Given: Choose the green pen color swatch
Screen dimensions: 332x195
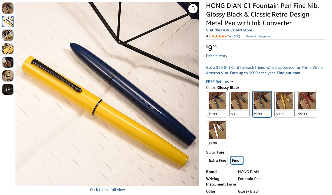Looking at the screenshot, I should point(240,104).
